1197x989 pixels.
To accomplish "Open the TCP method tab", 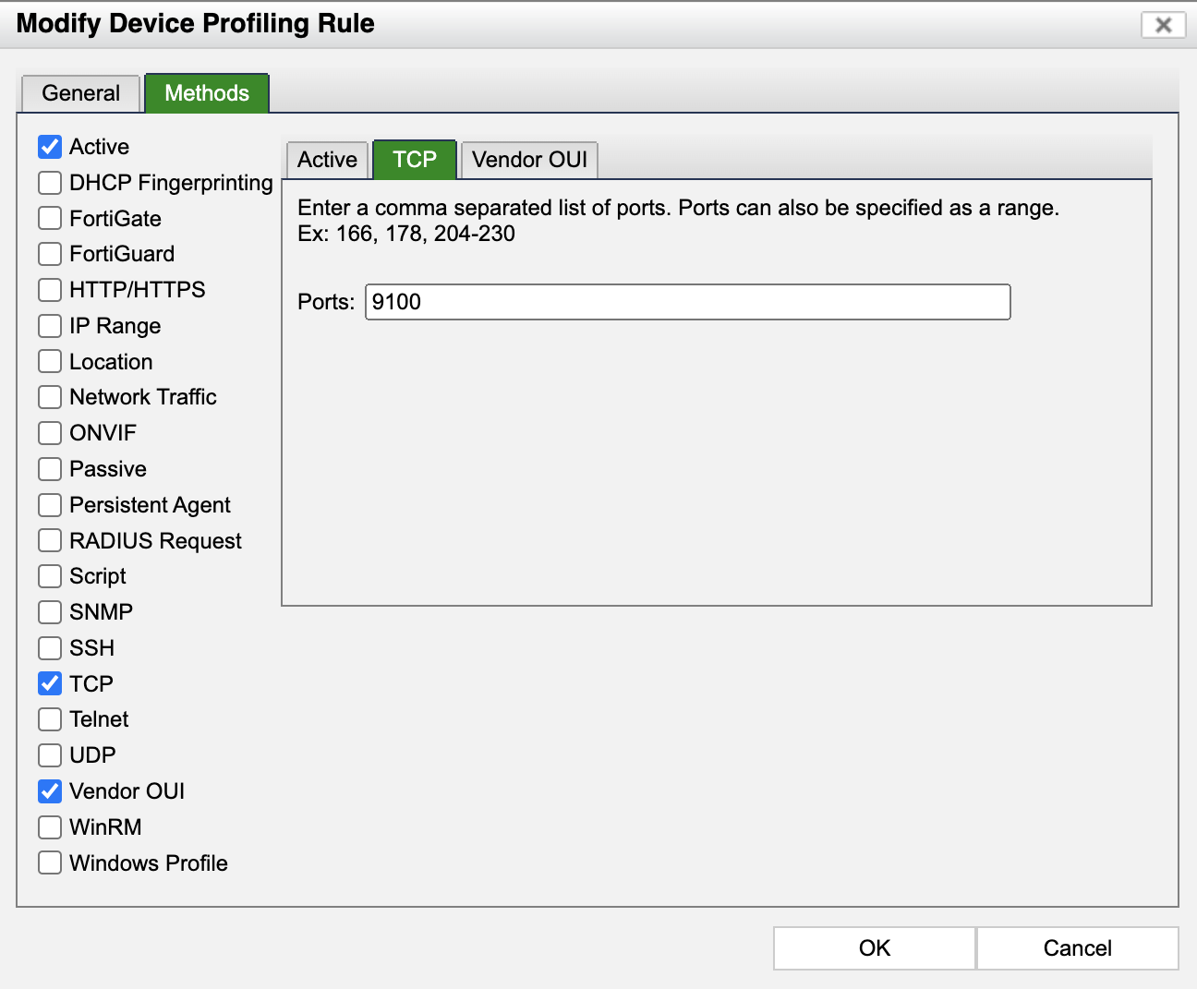I will click(413, 159).
